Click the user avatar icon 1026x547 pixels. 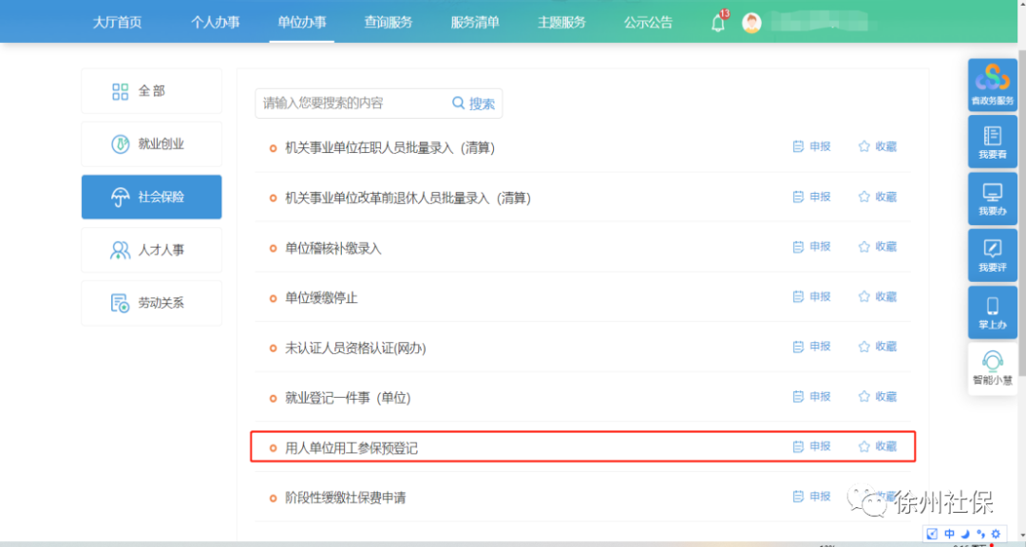(x=751, y=23)
